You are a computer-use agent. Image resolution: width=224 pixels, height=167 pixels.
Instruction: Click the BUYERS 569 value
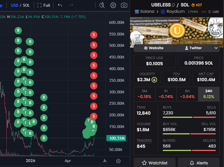tap(167, 146)
